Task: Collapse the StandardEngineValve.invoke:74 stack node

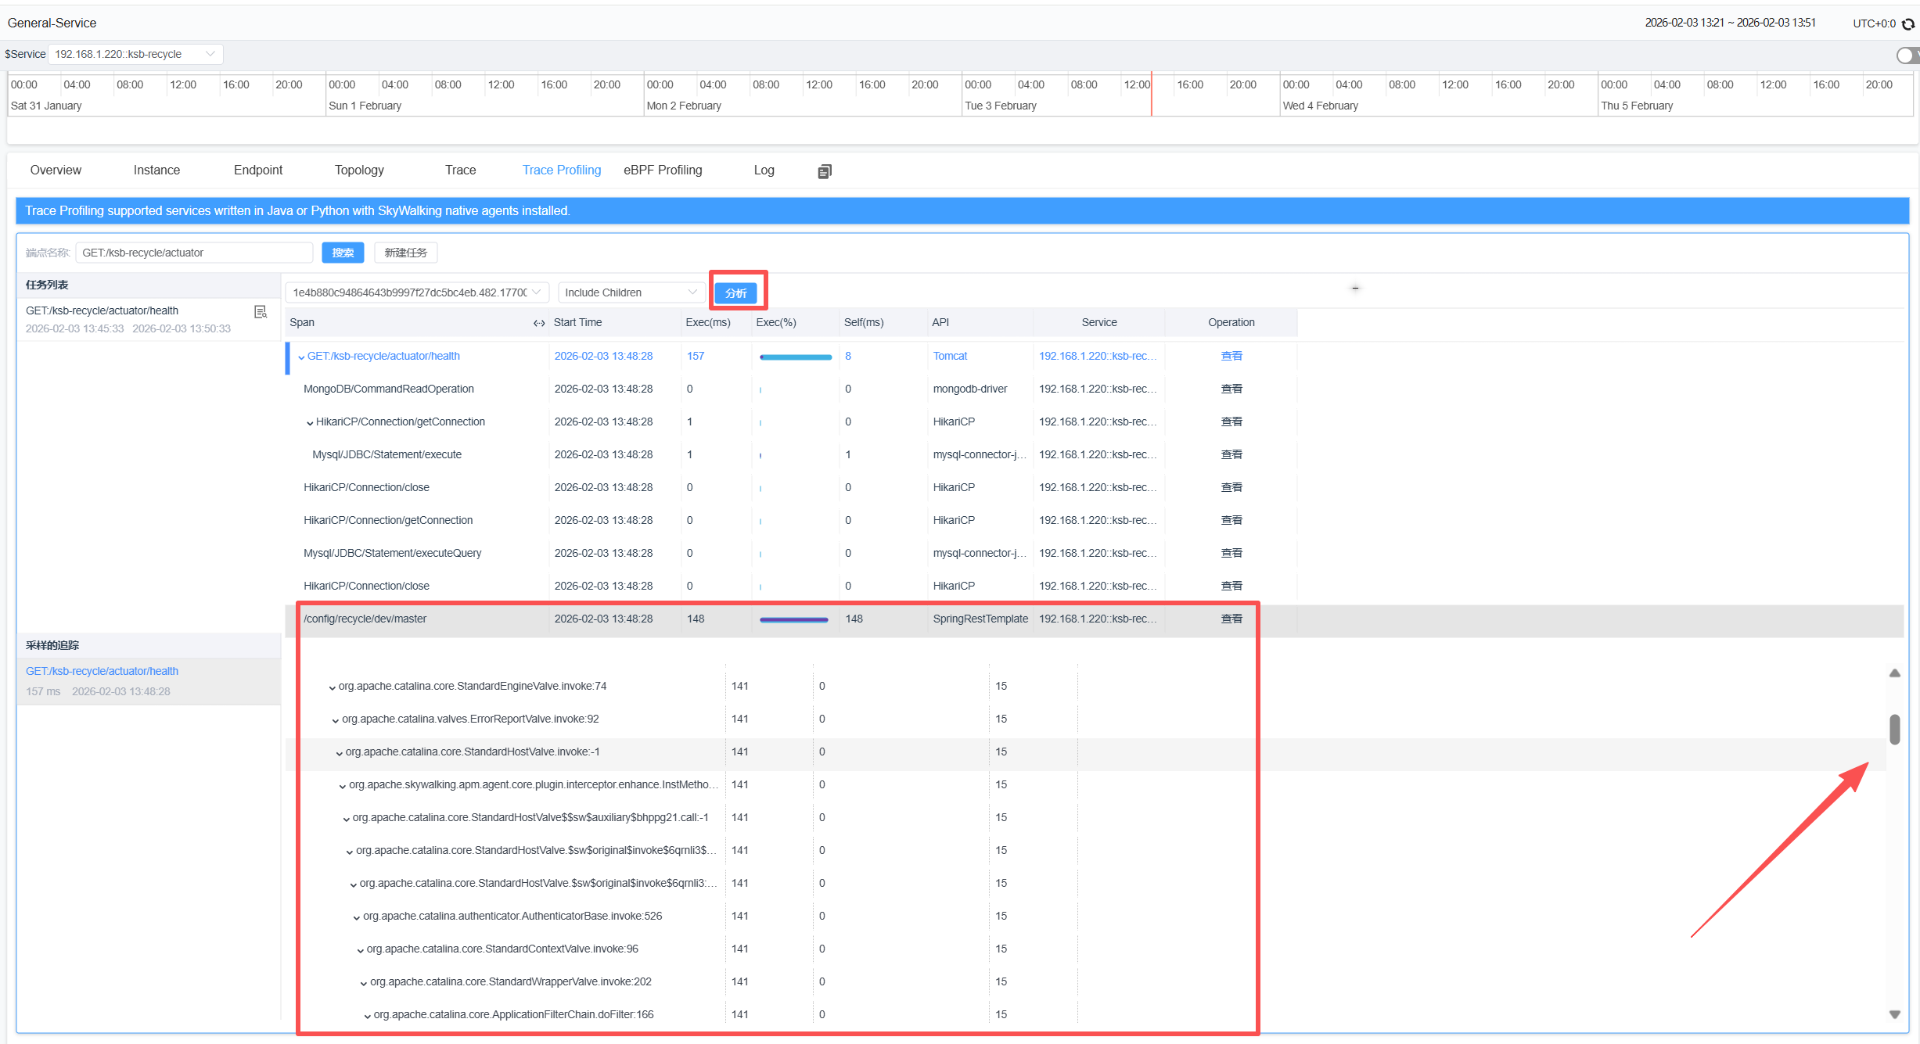Action: (333, 687)
